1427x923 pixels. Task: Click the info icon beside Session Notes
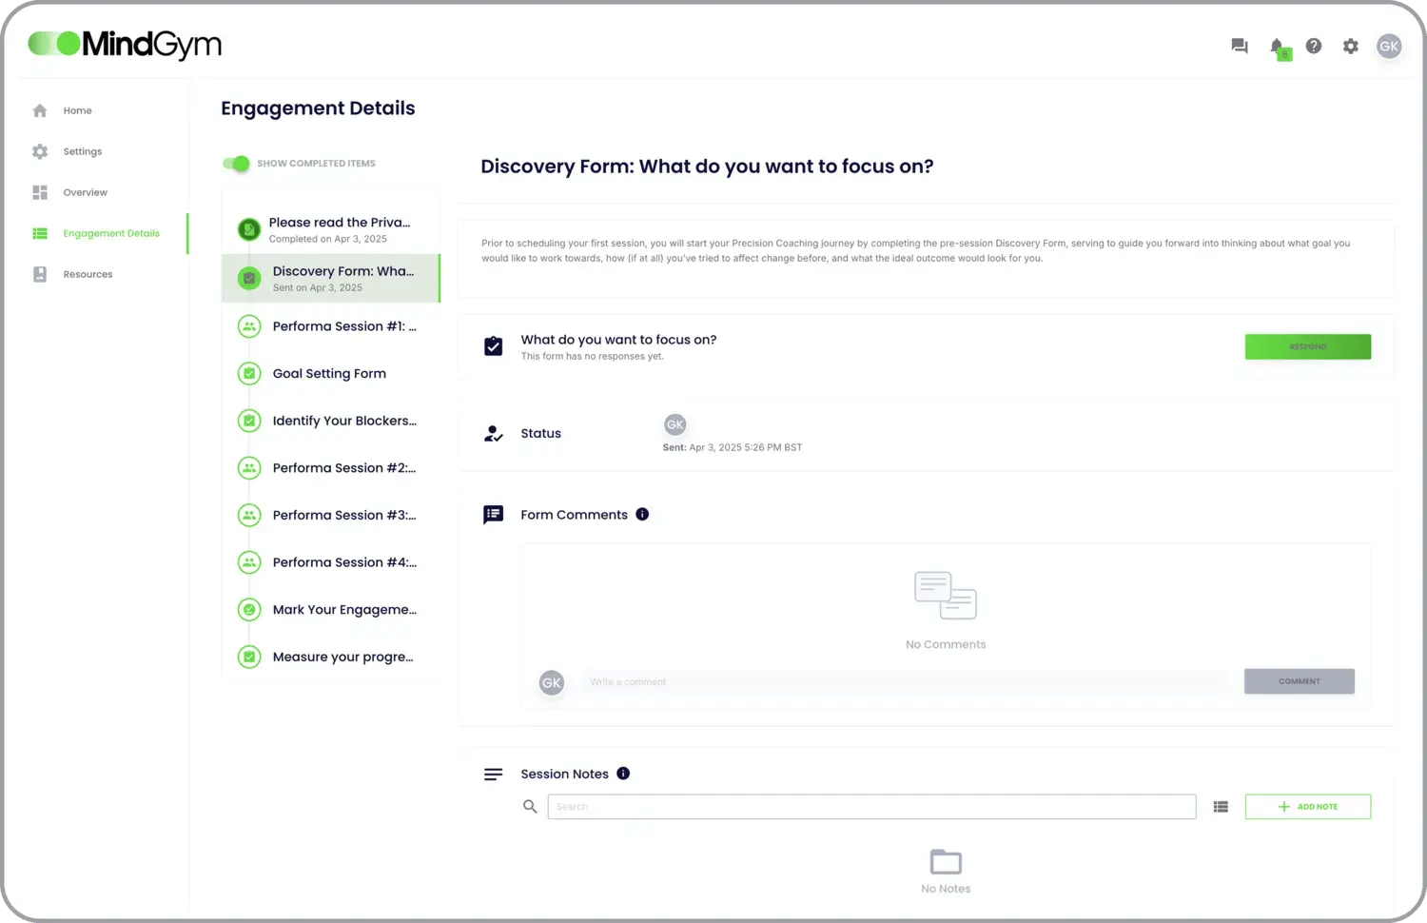pos(623,774)
